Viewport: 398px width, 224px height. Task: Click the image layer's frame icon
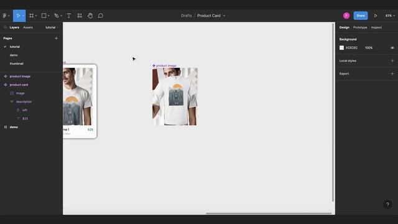tap(12, 93)
